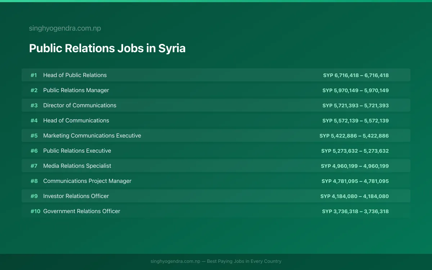Click salary SYP 5,970,149 – 5,970,149
The width and height of the screenshot is (432, 270).
pos(356,90)
